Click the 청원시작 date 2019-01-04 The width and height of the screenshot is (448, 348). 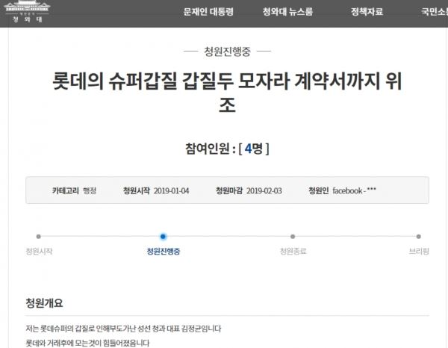click(x=172, y=191)
